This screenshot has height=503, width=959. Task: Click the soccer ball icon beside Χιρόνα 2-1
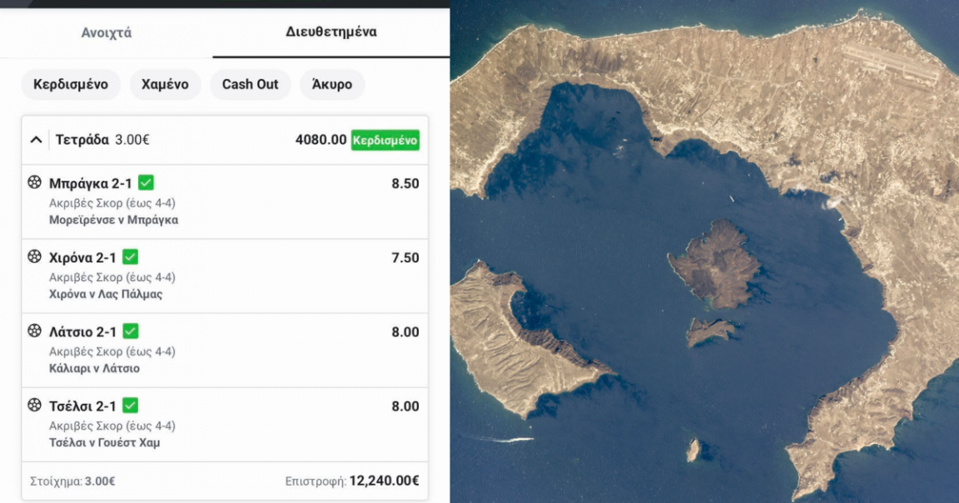tap(34, 257)
